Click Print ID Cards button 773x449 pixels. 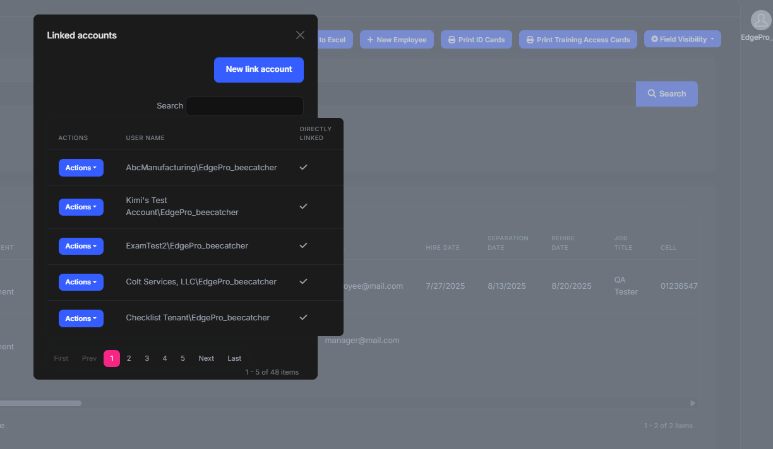(476, 40)
